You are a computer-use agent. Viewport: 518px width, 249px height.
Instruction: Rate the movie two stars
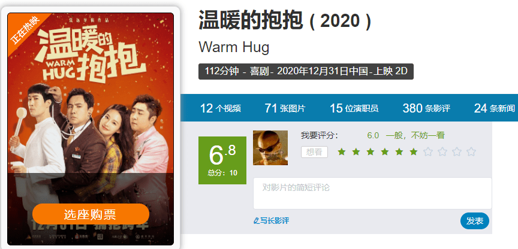pyautogui.click(x=356, y=151)
